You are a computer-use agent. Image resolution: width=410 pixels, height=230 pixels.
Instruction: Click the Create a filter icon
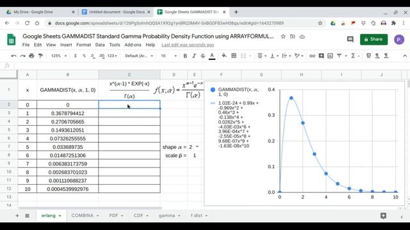(x=339, y=56)
